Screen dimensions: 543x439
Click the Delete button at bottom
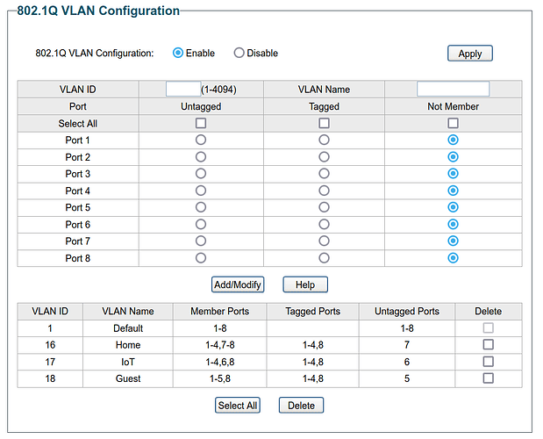301,405
